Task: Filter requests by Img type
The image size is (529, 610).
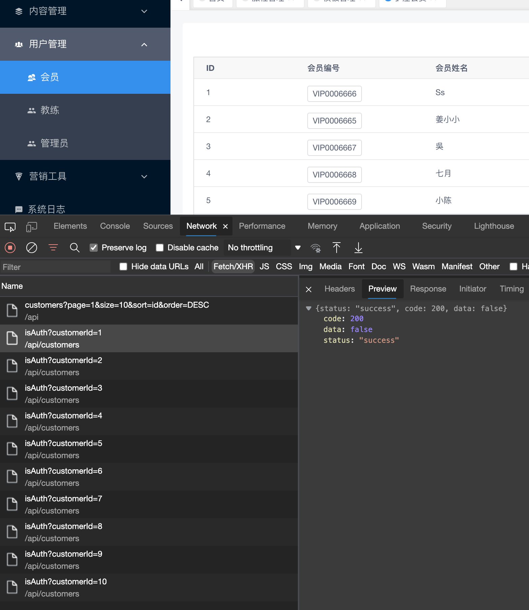Action: [x=306, y=267]
